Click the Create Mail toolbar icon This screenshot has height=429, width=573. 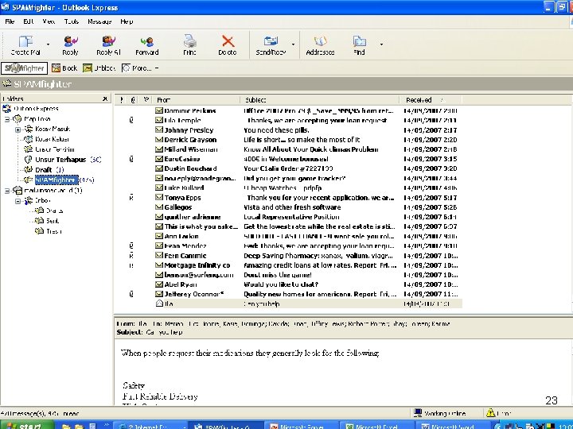point(25,41)
